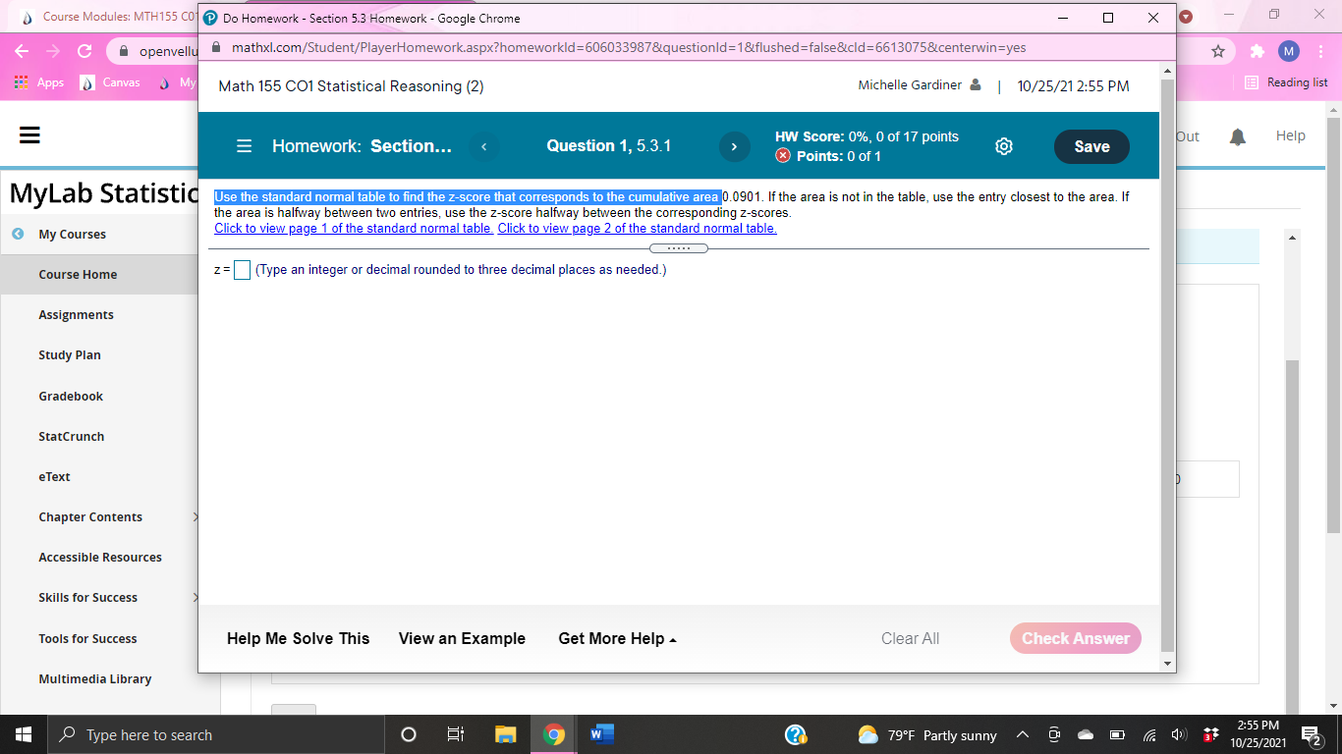Go to the next question arrow
Viewport: 1342px width, 754px height.
point(734,147)
